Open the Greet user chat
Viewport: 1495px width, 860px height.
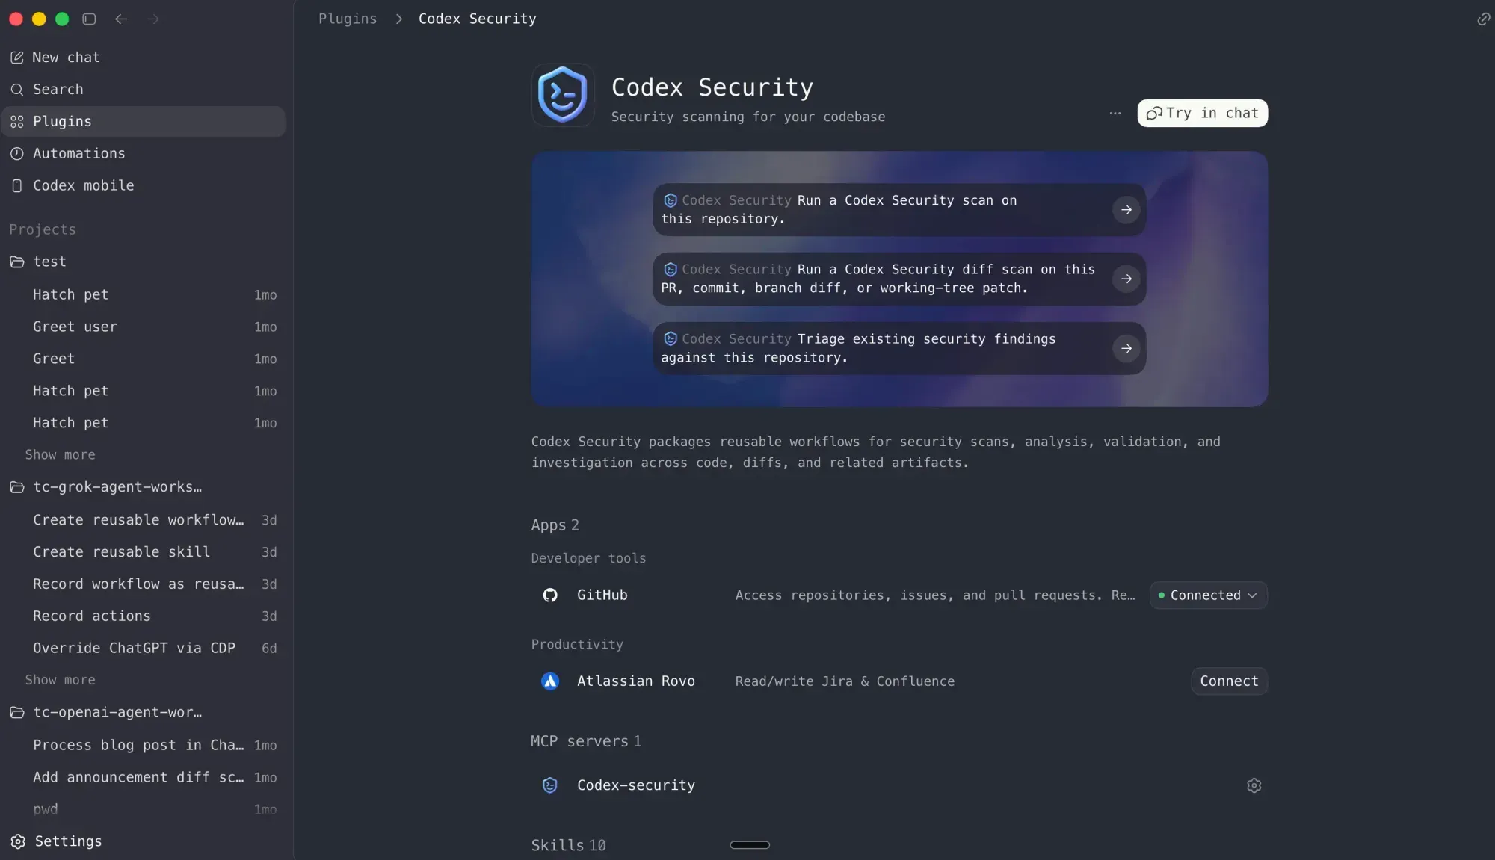point(143,327)
